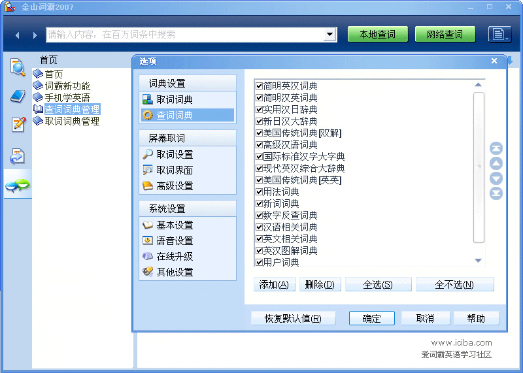Open the search box history dropdown arrow
The width and height of the screenshot is (523, 373).
point(329,35)
